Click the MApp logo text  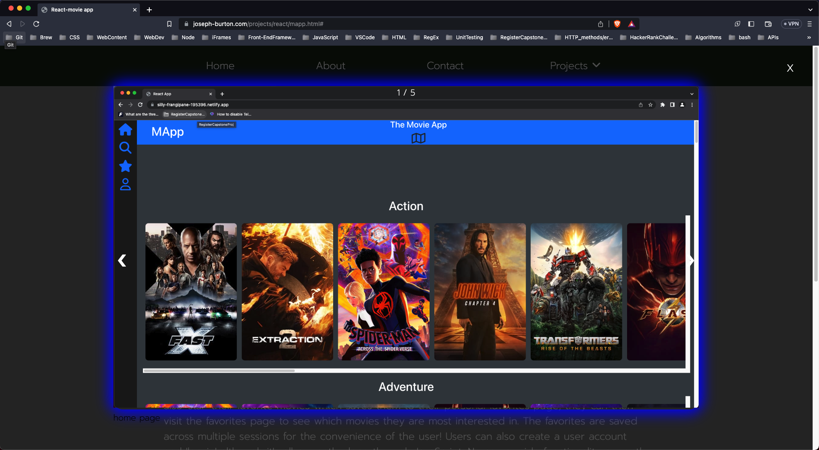(168, 132)
